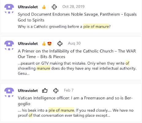This screenshot has width=142, height=123.
Task: Click the Oct 28, 2019 timestamp
Action: 73,7
